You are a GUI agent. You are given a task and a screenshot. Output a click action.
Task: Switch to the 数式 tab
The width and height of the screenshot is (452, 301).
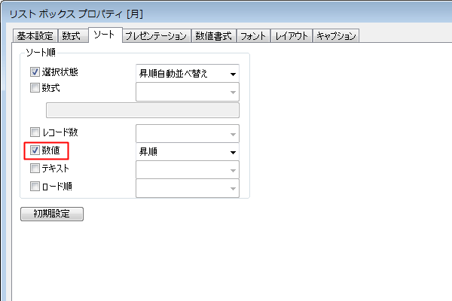tap(72, 35)
